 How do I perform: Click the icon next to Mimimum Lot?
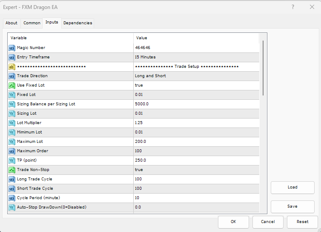coord(12,133)
